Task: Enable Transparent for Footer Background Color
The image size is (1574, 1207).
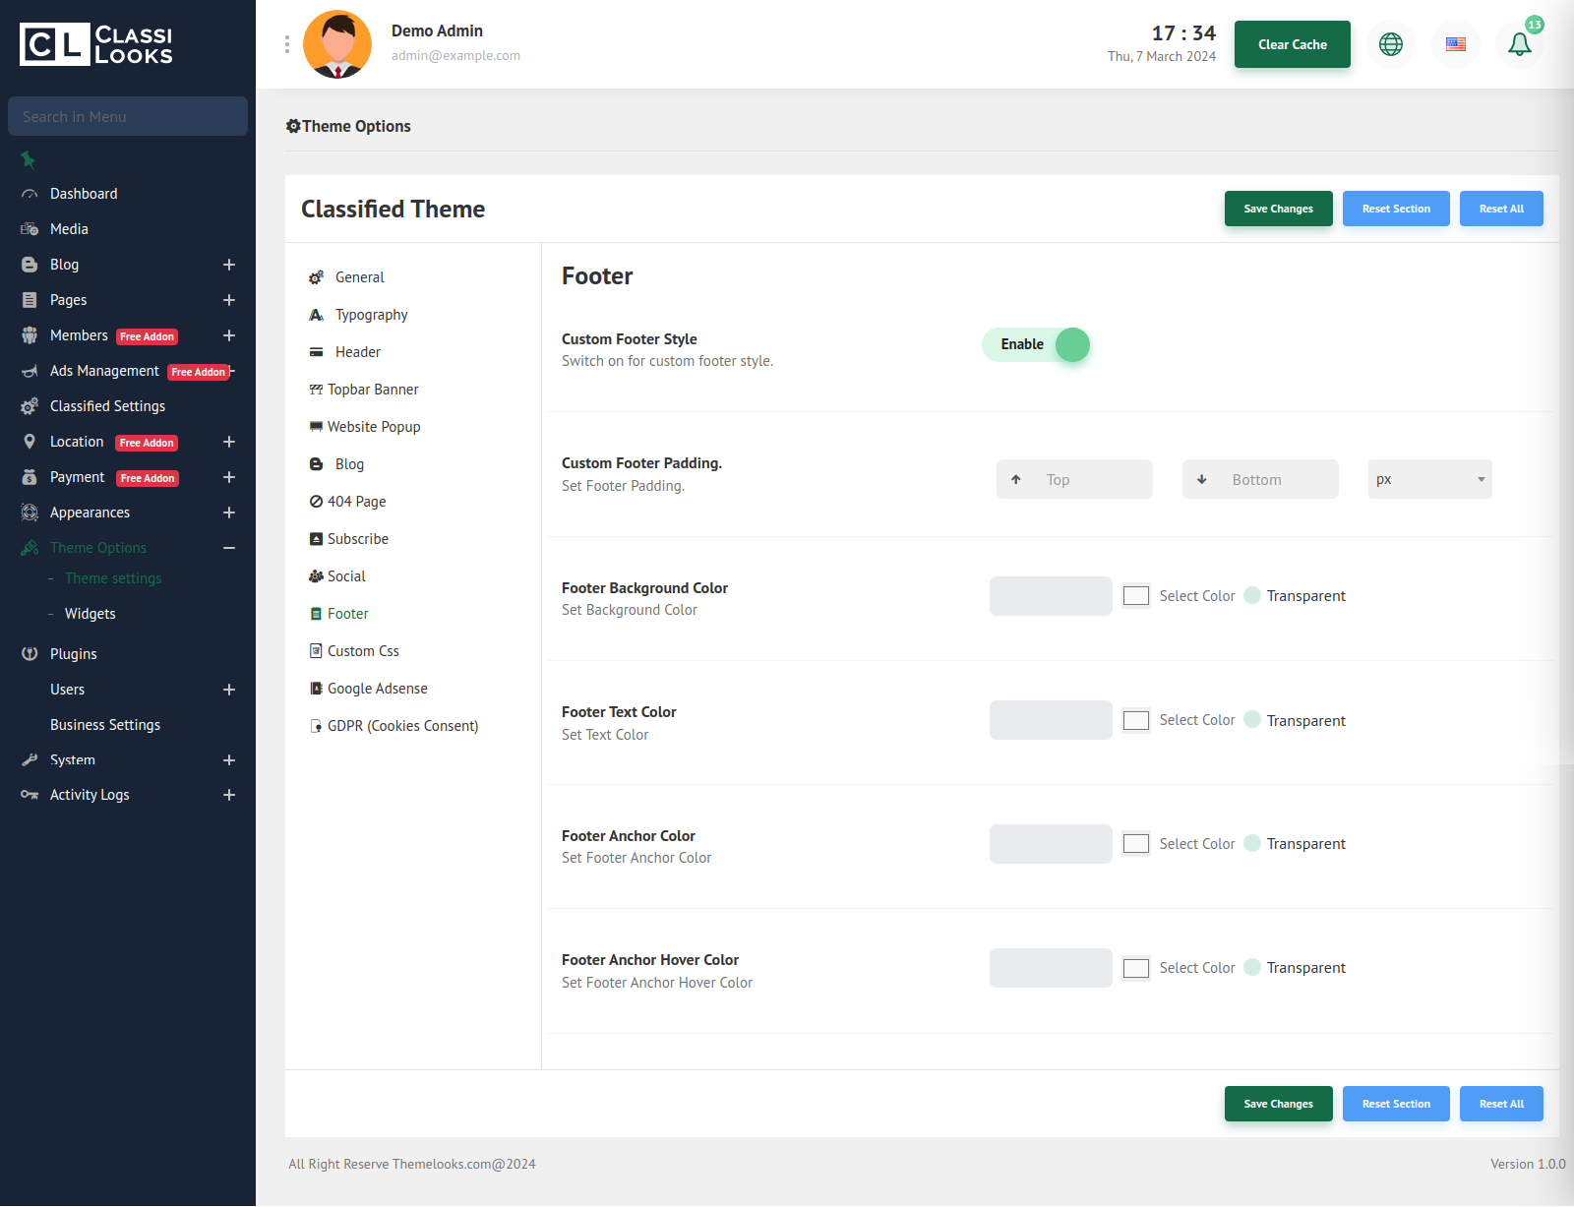Action: pyautogui.click(x=1252, y=596)
